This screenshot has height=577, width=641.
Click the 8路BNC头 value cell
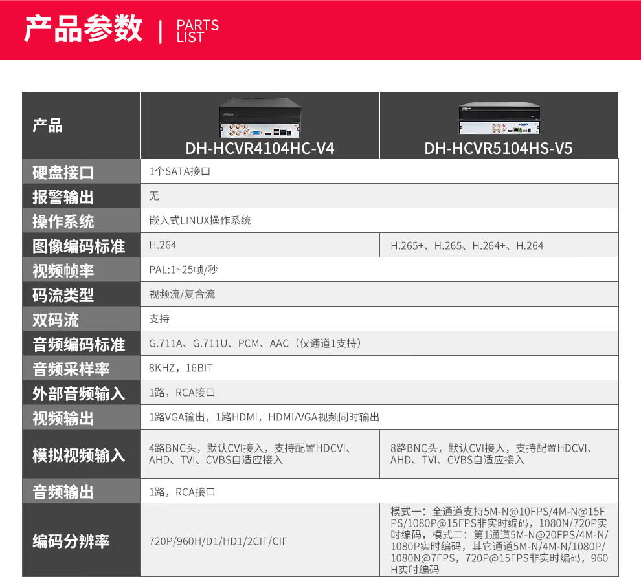[x=499, y=454]
